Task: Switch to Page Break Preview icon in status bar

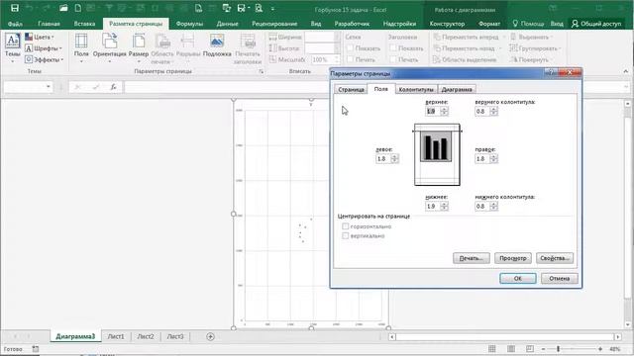Action: pos(530,349)
